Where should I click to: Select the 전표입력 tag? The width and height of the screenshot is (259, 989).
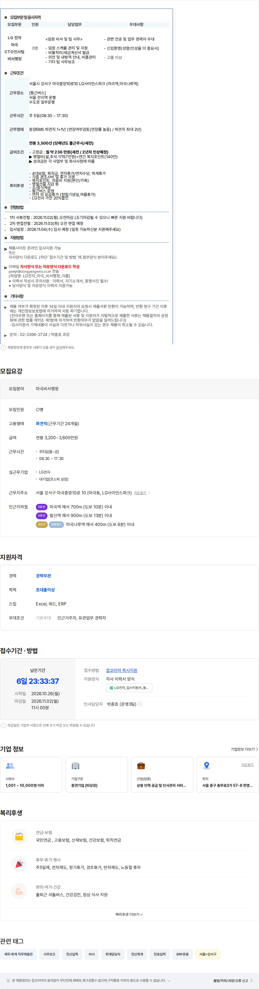click(x=160, y=954)
